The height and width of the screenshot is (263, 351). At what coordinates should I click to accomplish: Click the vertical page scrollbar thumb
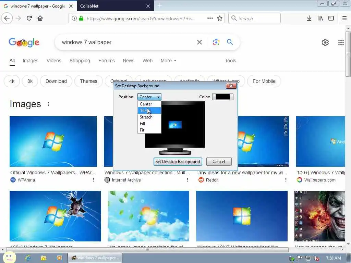(348, 54)
